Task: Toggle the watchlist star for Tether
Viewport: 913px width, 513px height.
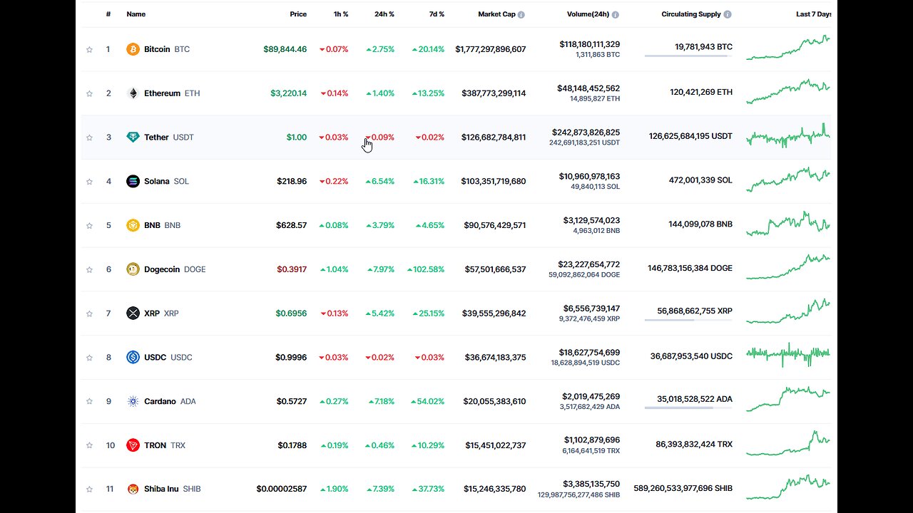Action: [89, 138]
